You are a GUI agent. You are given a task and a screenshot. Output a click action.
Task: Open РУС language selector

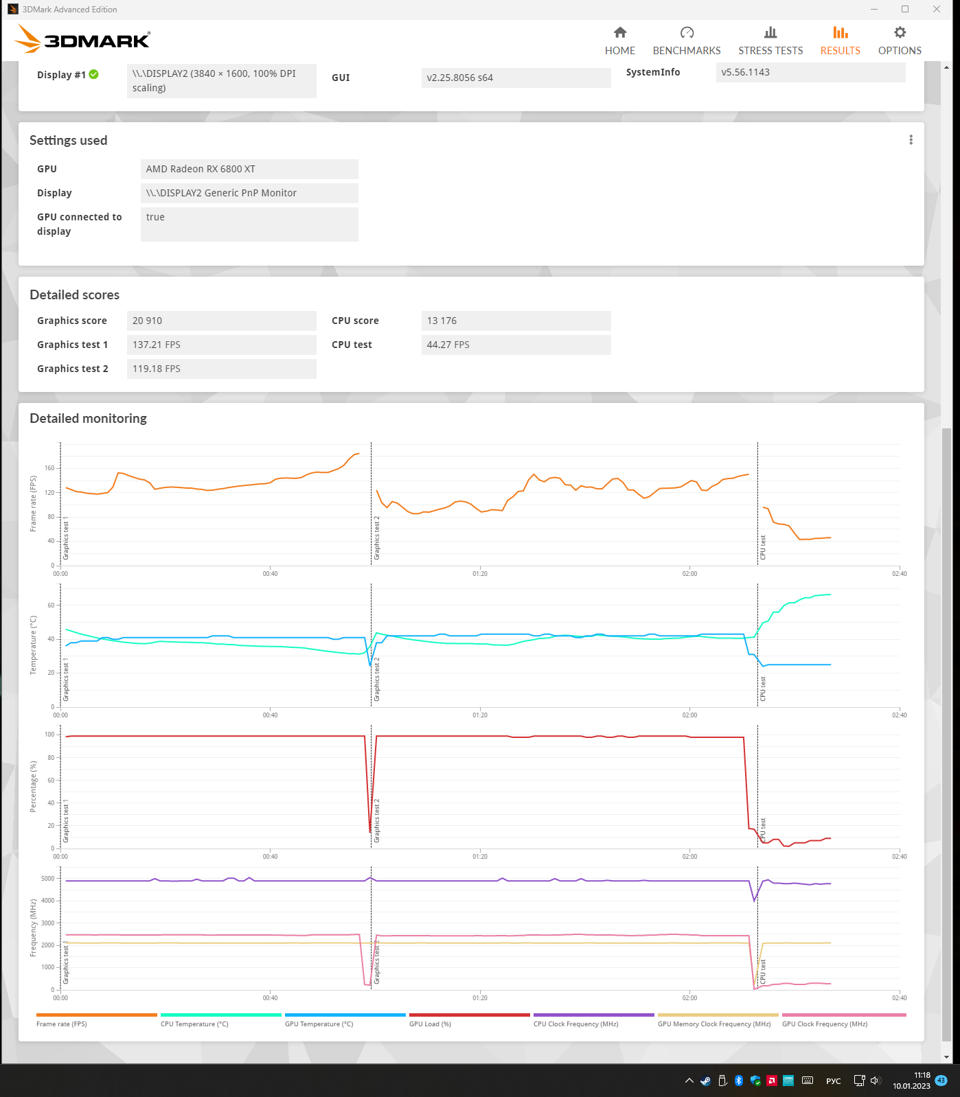click(834, 1081)
